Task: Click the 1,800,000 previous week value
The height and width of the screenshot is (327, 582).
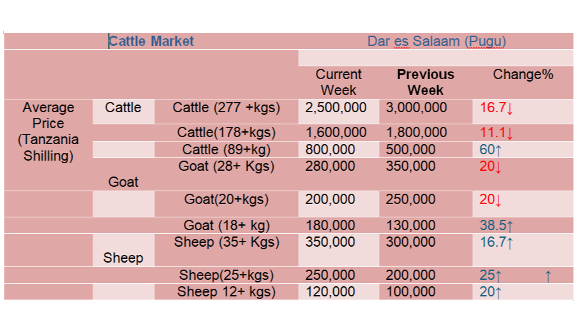Action: click(x=416, y=133)
